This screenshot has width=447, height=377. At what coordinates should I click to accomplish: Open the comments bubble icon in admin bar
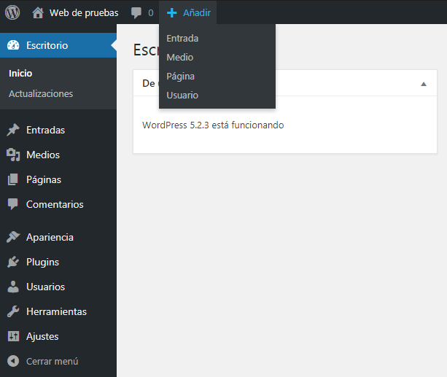pyautogui.click(x=136, y=13)
